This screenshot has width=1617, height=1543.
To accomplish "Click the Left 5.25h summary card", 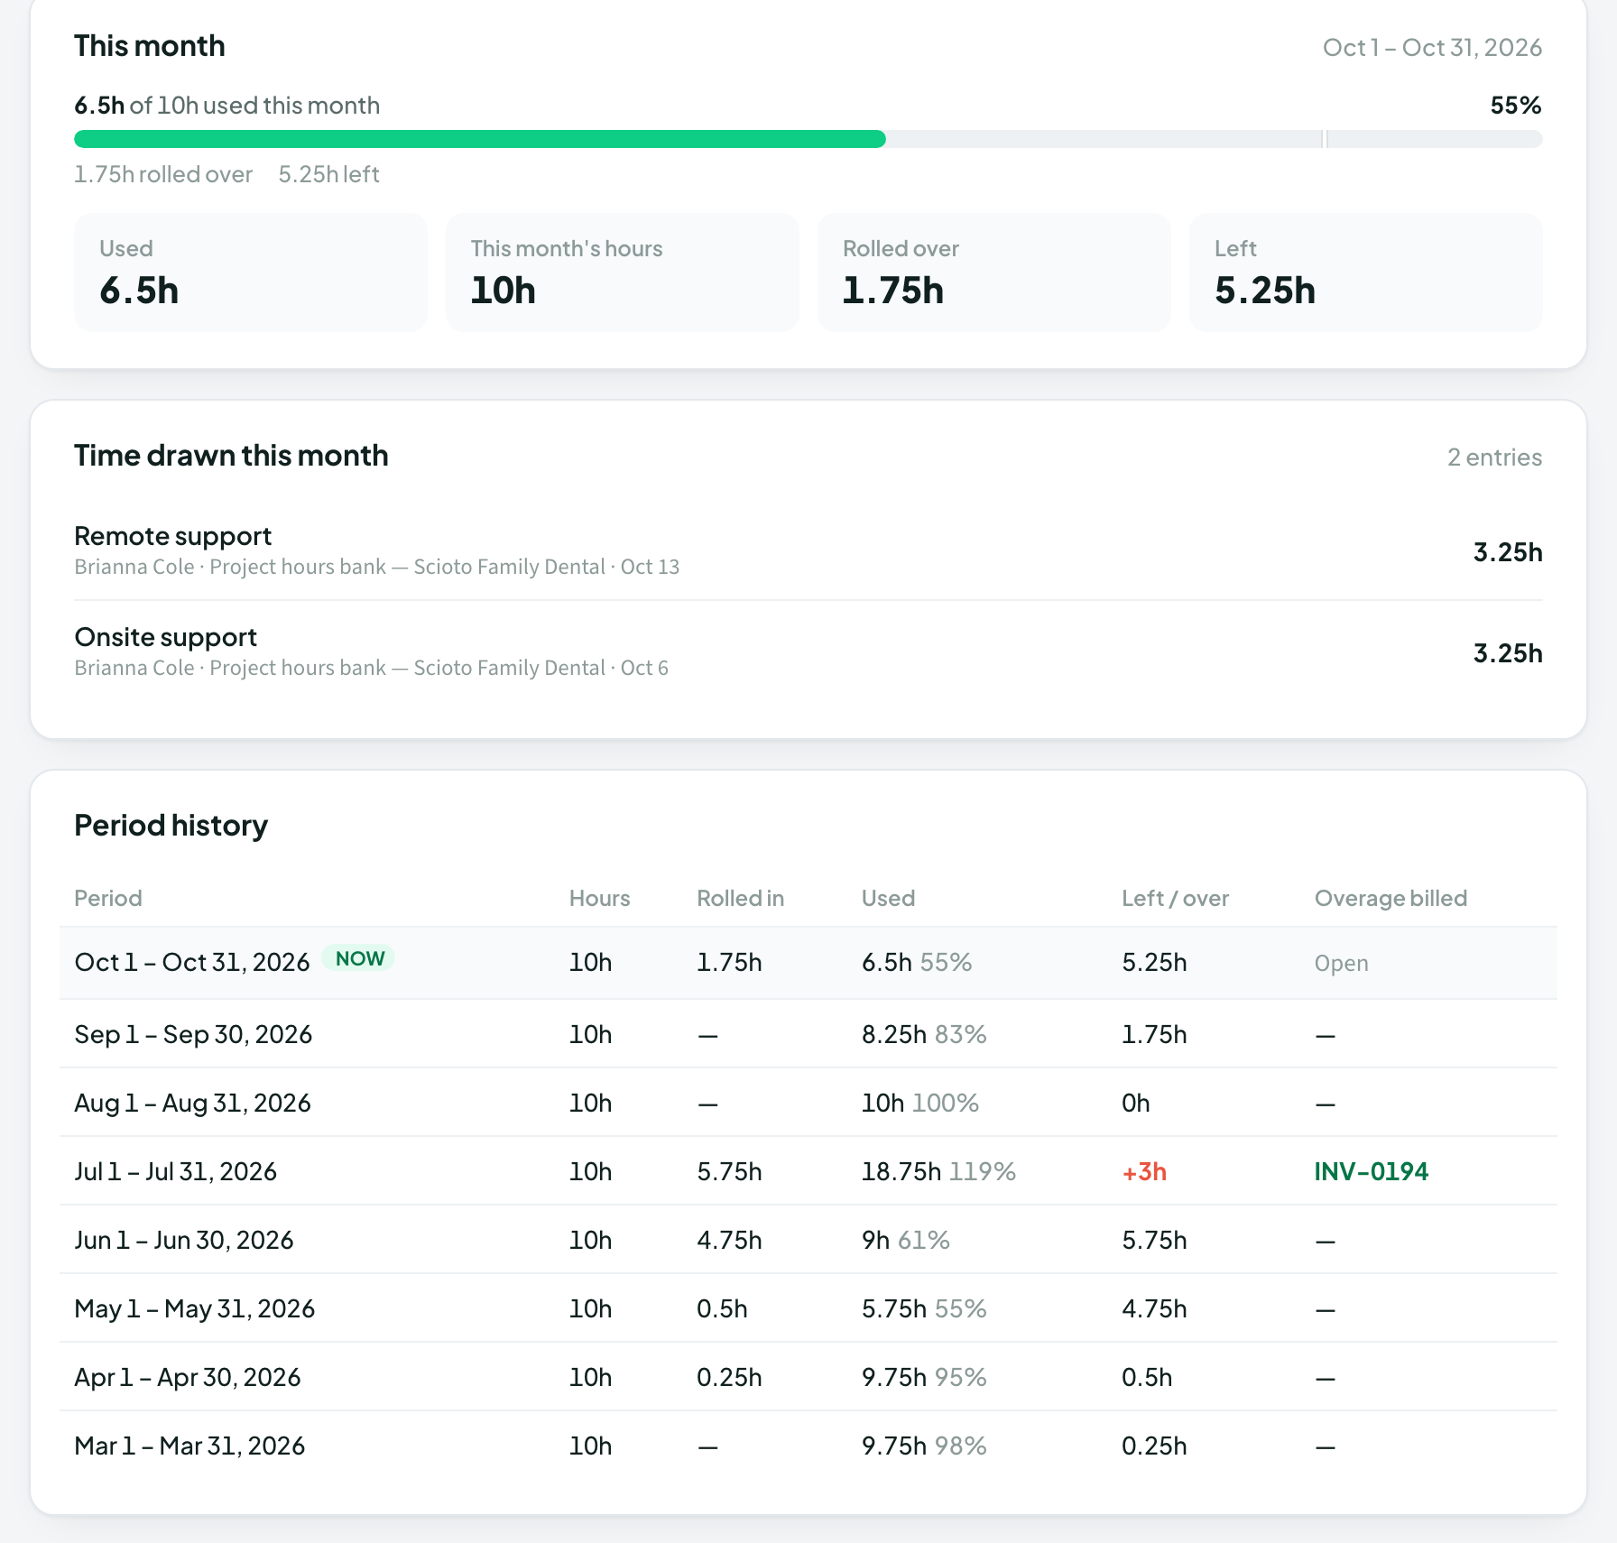I will point(1365,273).
